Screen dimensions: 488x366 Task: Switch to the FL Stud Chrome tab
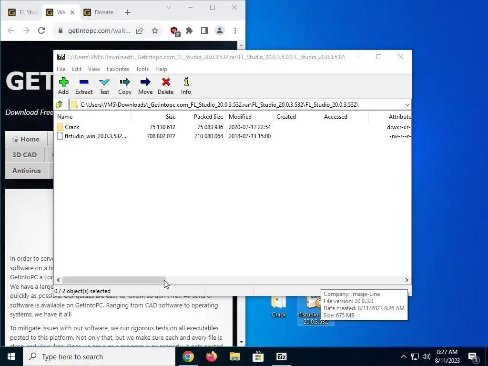tap(23, 12)
